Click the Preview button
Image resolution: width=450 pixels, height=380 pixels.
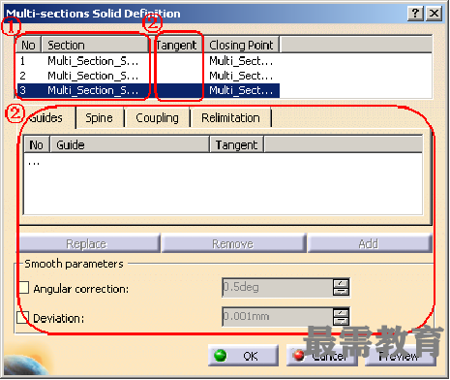click(401, 356)
